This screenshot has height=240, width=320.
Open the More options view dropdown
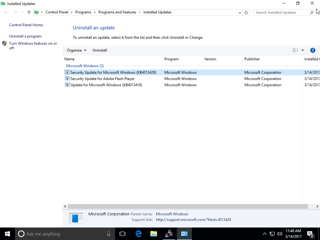[302, 50]
